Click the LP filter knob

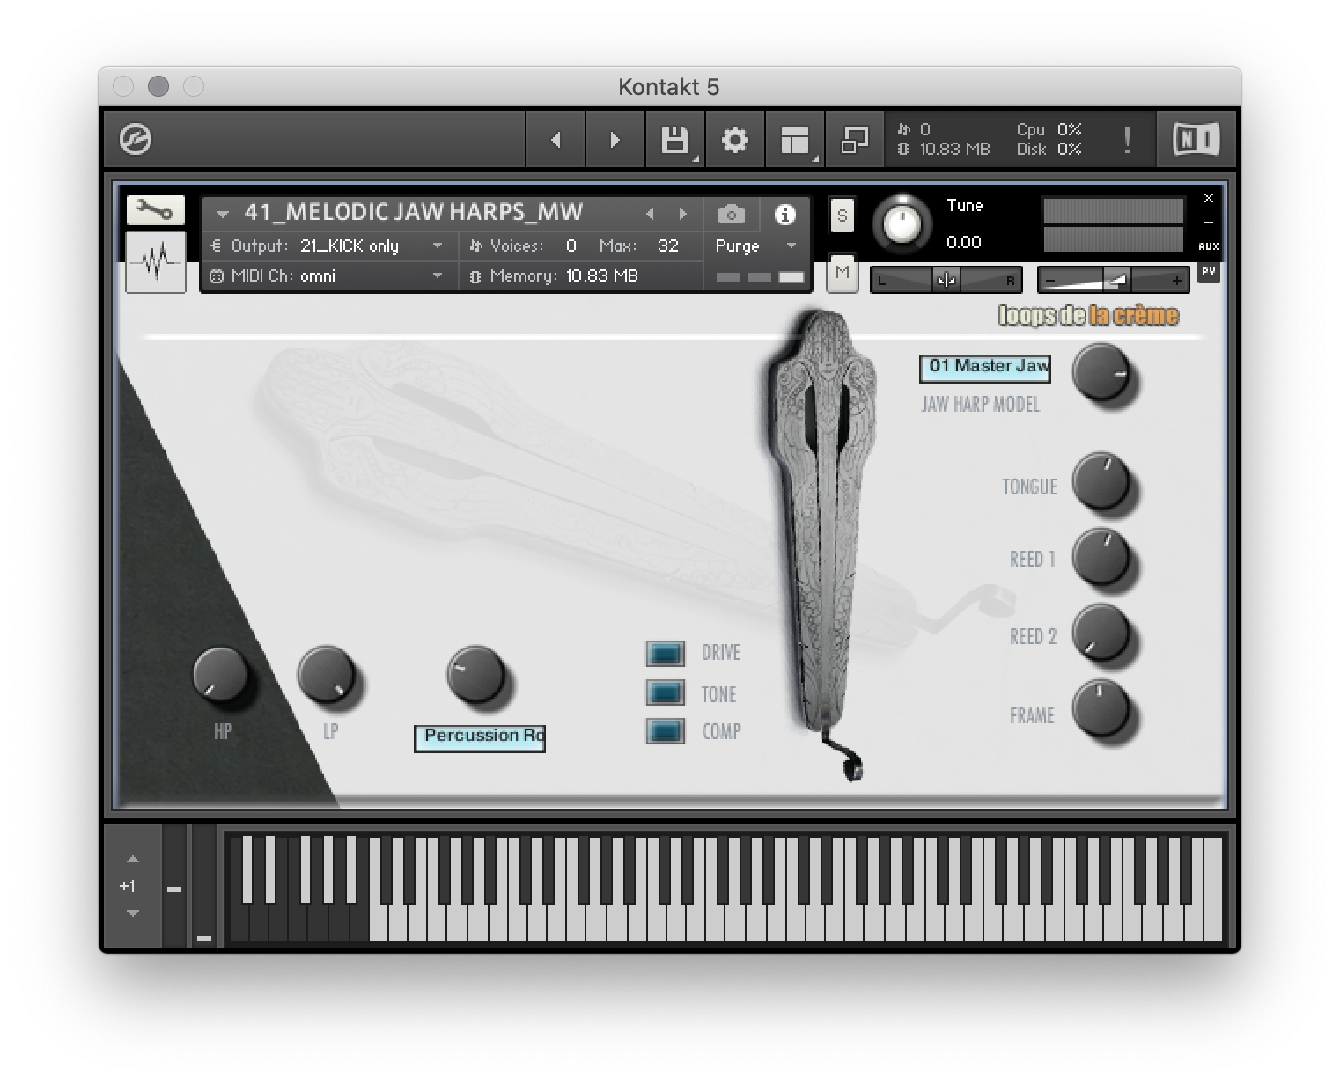pyautogui.click(x=326, y=675)
